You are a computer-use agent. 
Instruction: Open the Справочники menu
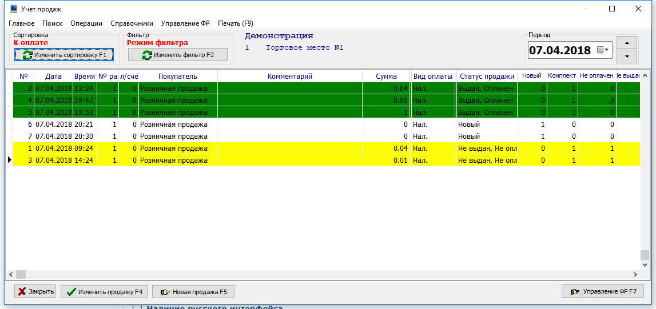pos(132,23)
